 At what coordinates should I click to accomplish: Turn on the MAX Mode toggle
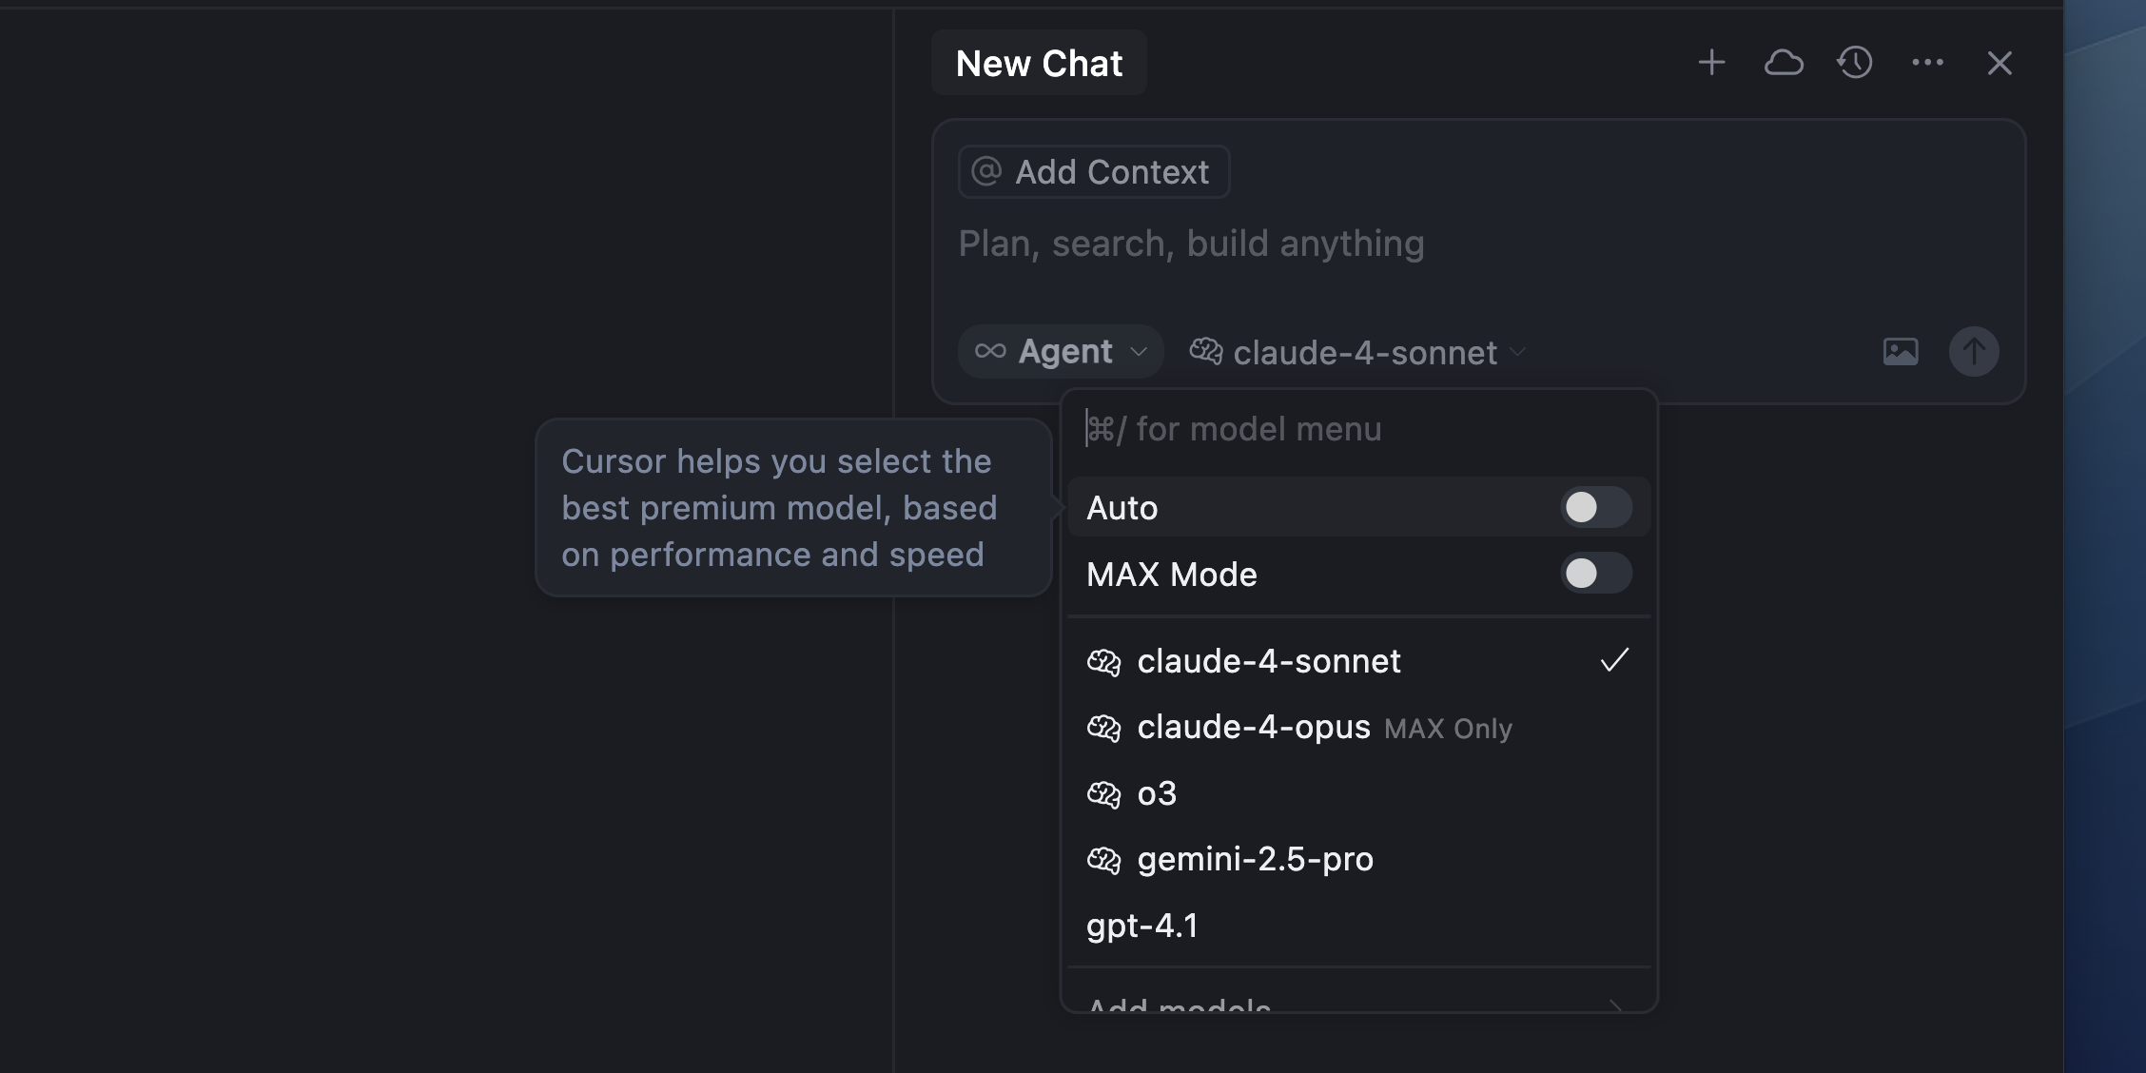pos(1595,574)
